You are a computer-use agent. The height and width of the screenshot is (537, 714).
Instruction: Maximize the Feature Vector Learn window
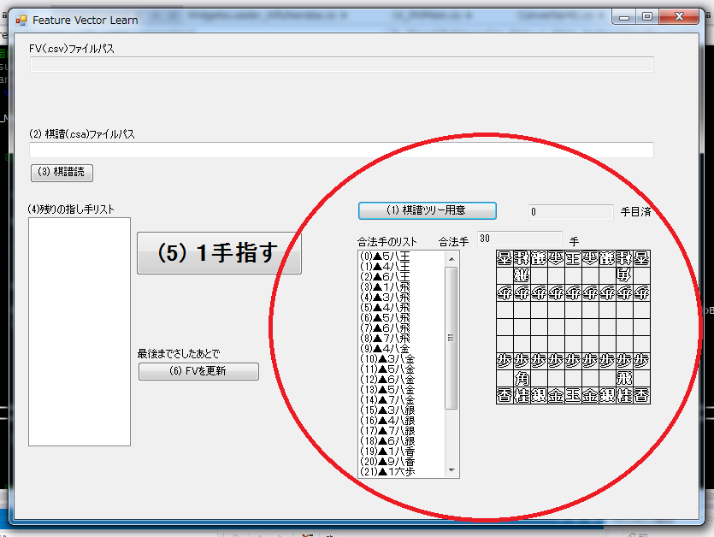click(x=647, y=17)
